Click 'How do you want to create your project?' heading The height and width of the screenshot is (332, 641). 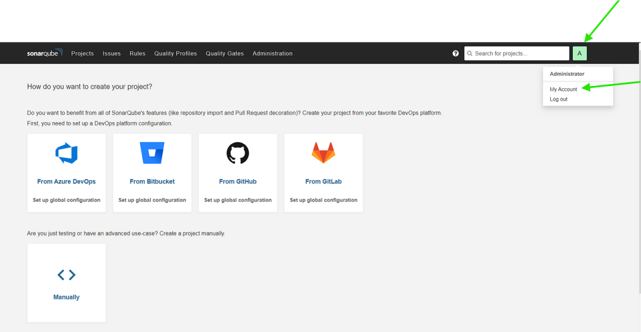(90, 87)
